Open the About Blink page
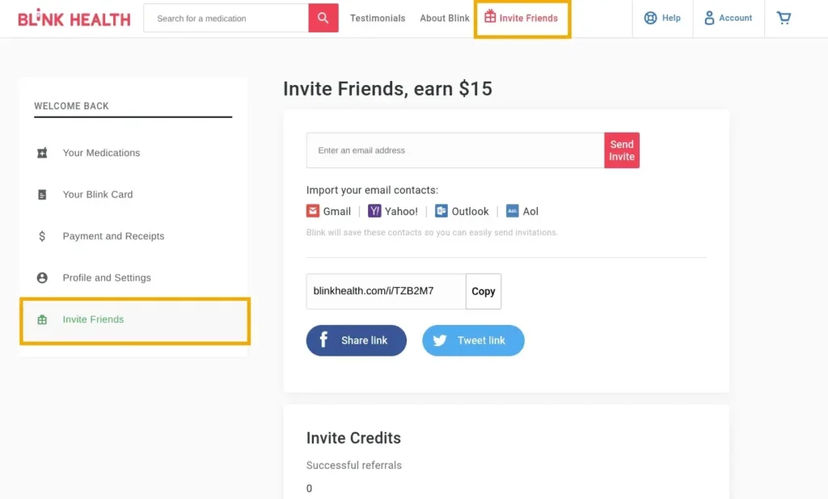This screenshot has width=828, height=499. (444, 17)
